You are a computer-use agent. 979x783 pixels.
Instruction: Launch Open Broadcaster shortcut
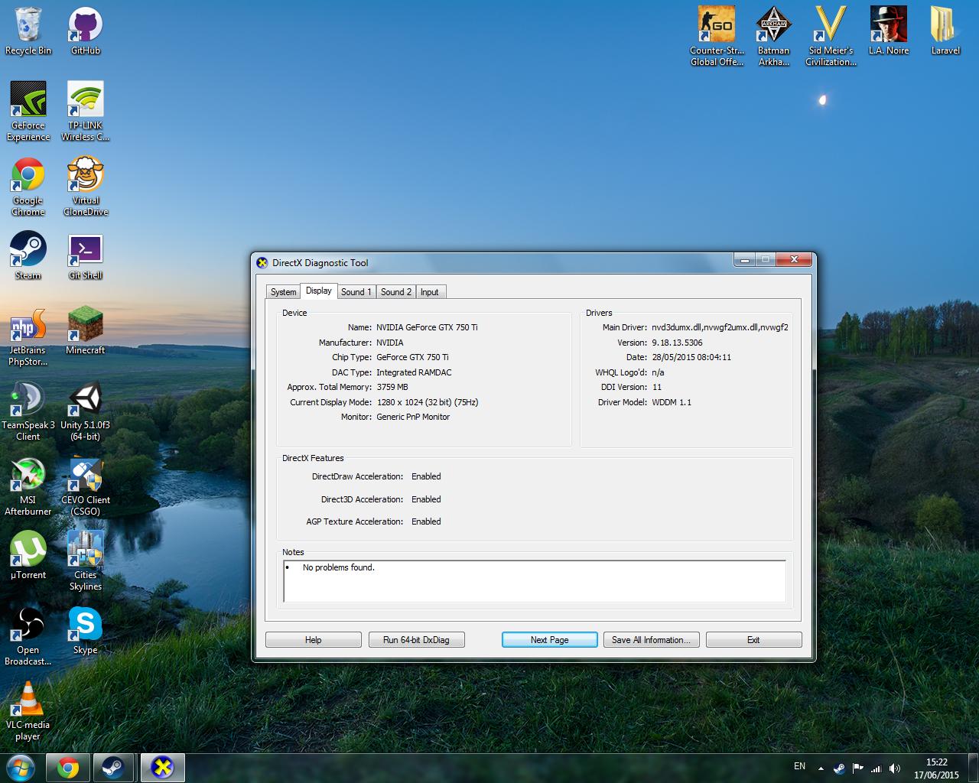(28, 636)
